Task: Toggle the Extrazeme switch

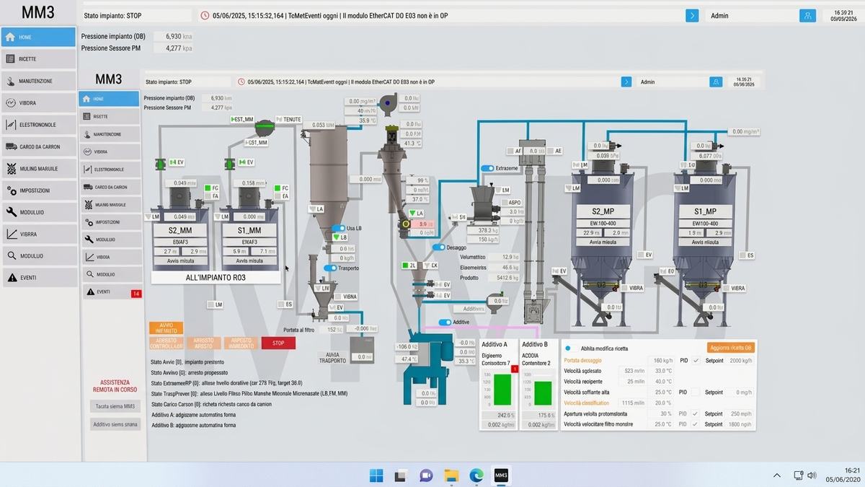Action: coord(488,168)
